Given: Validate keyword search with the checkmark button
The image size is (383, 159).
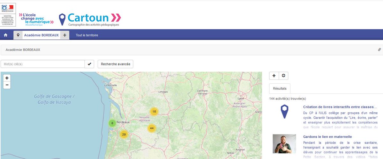Looking at the screenshot, I should click(89, 64).
